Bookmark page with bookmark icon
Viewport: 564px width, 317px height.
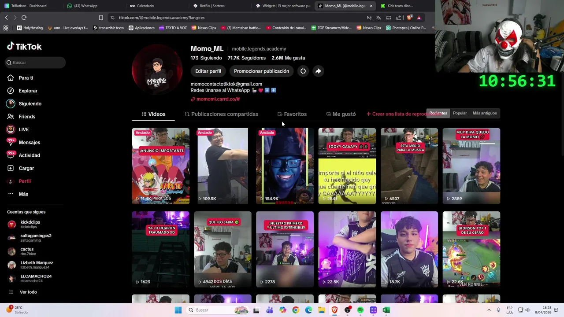pyautogui.click(x=101, y=18)
